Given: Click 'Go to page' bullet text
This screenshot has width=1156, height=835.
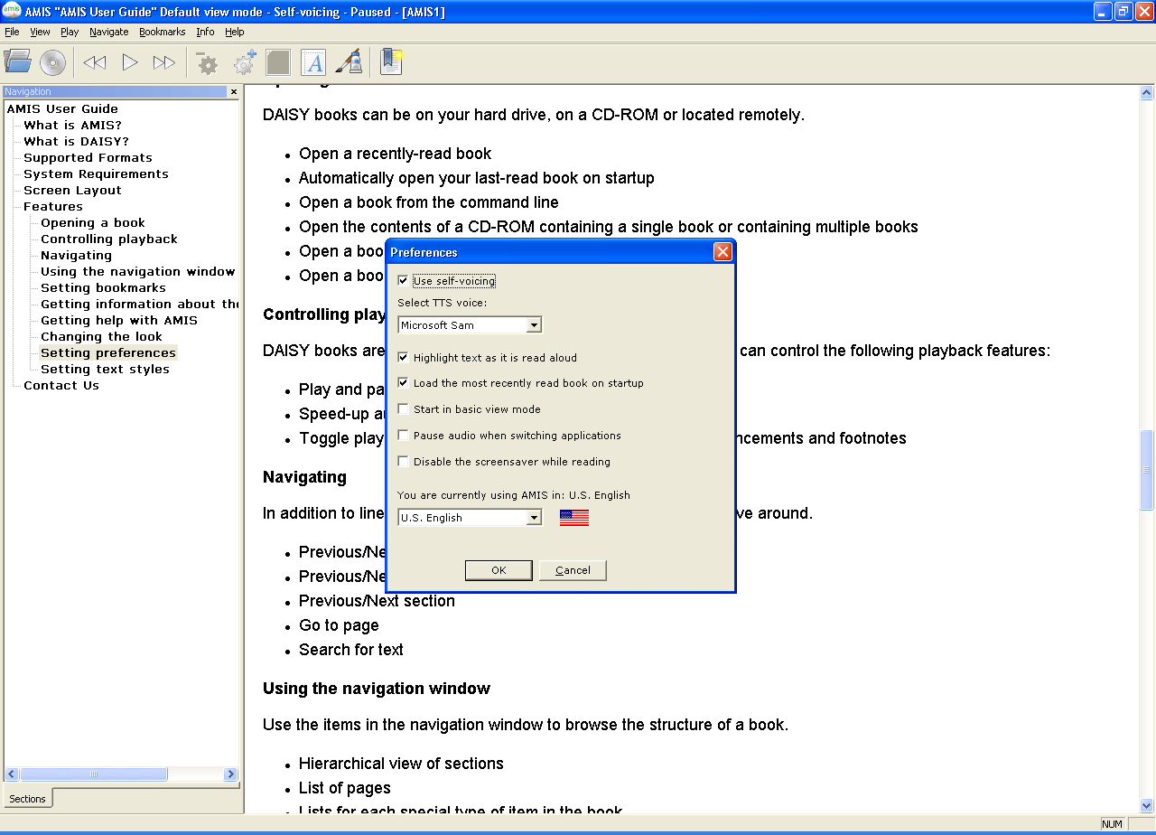Looking at the screenshot, I should tap(339, 625).
